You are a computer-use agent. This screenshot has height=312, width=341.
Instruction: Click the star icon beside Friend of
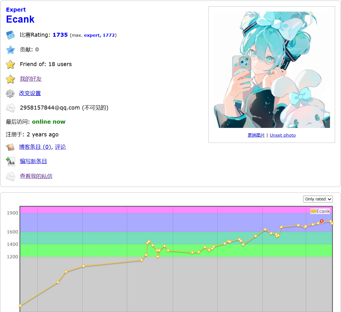10,64
